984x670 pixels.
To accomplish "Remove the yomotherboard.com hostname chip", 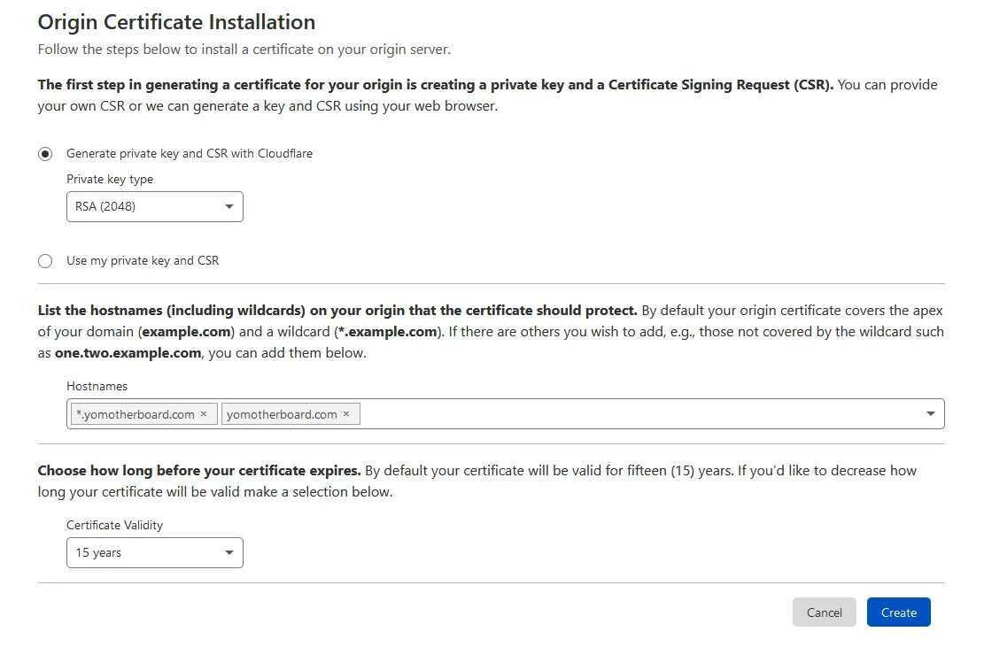I will tap(346, 414).
